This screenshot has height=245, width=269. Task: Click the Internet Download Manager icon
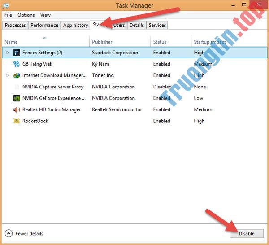pos(17,75)
